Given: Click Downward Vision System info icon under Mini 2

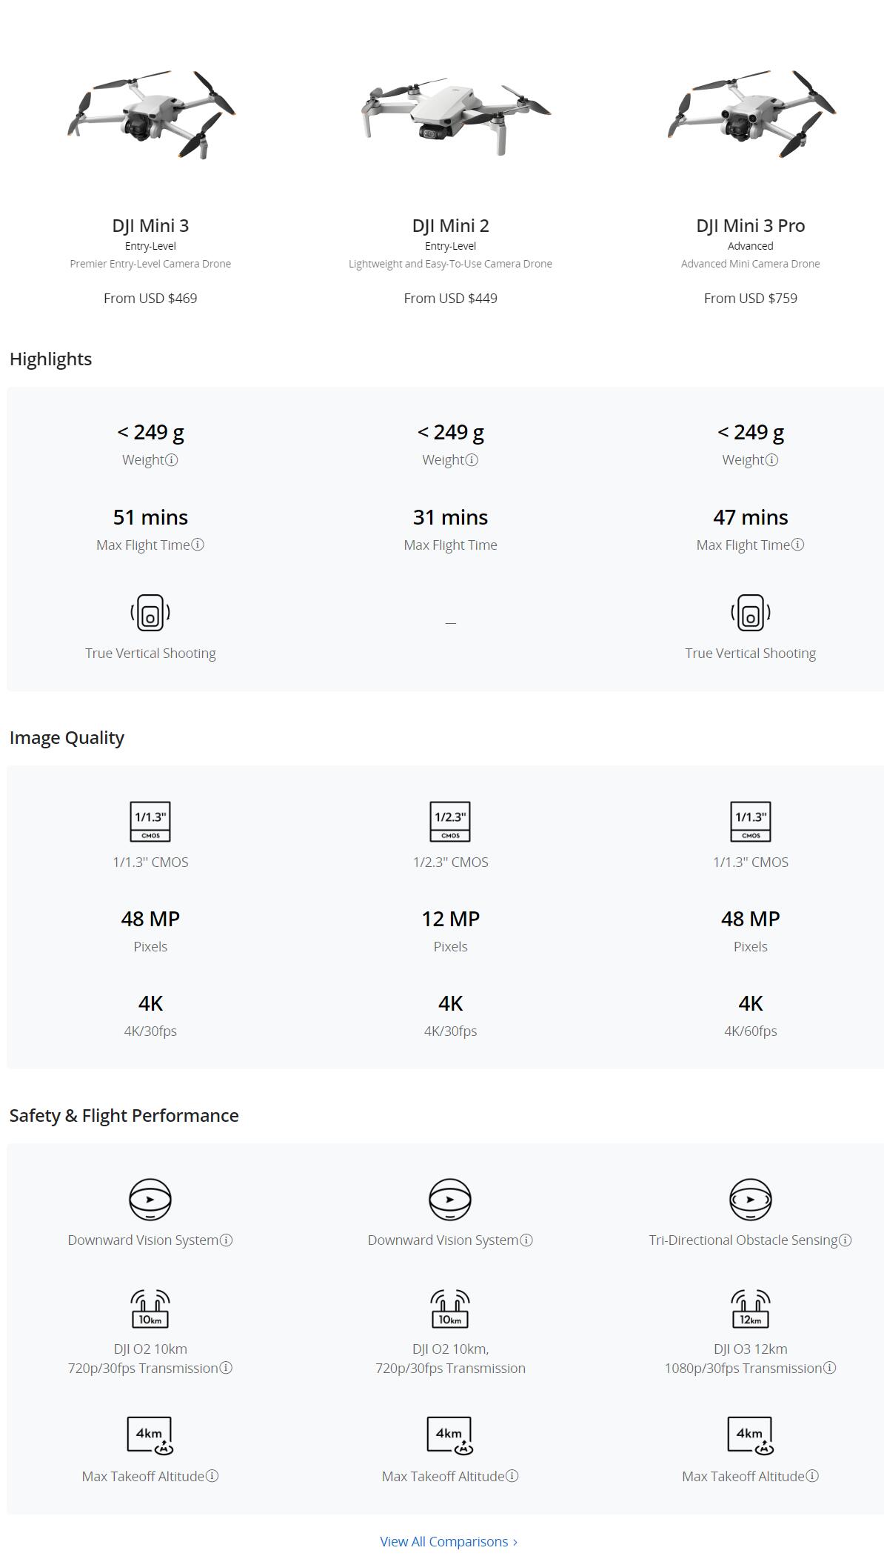Looking at the screenshot, I should 526,1240.
